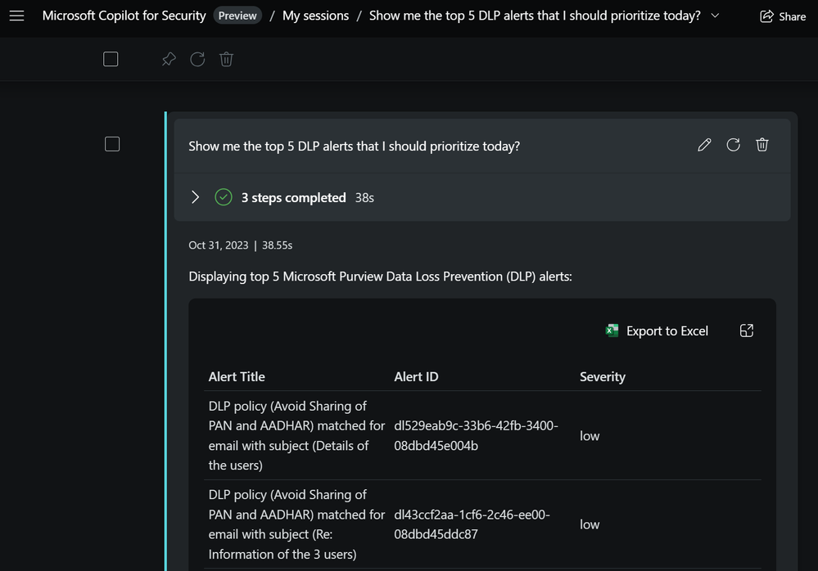Tick the select-all checkbox in toolbar
This screenshot has width=818, height=571.
[x=111, y=59]
